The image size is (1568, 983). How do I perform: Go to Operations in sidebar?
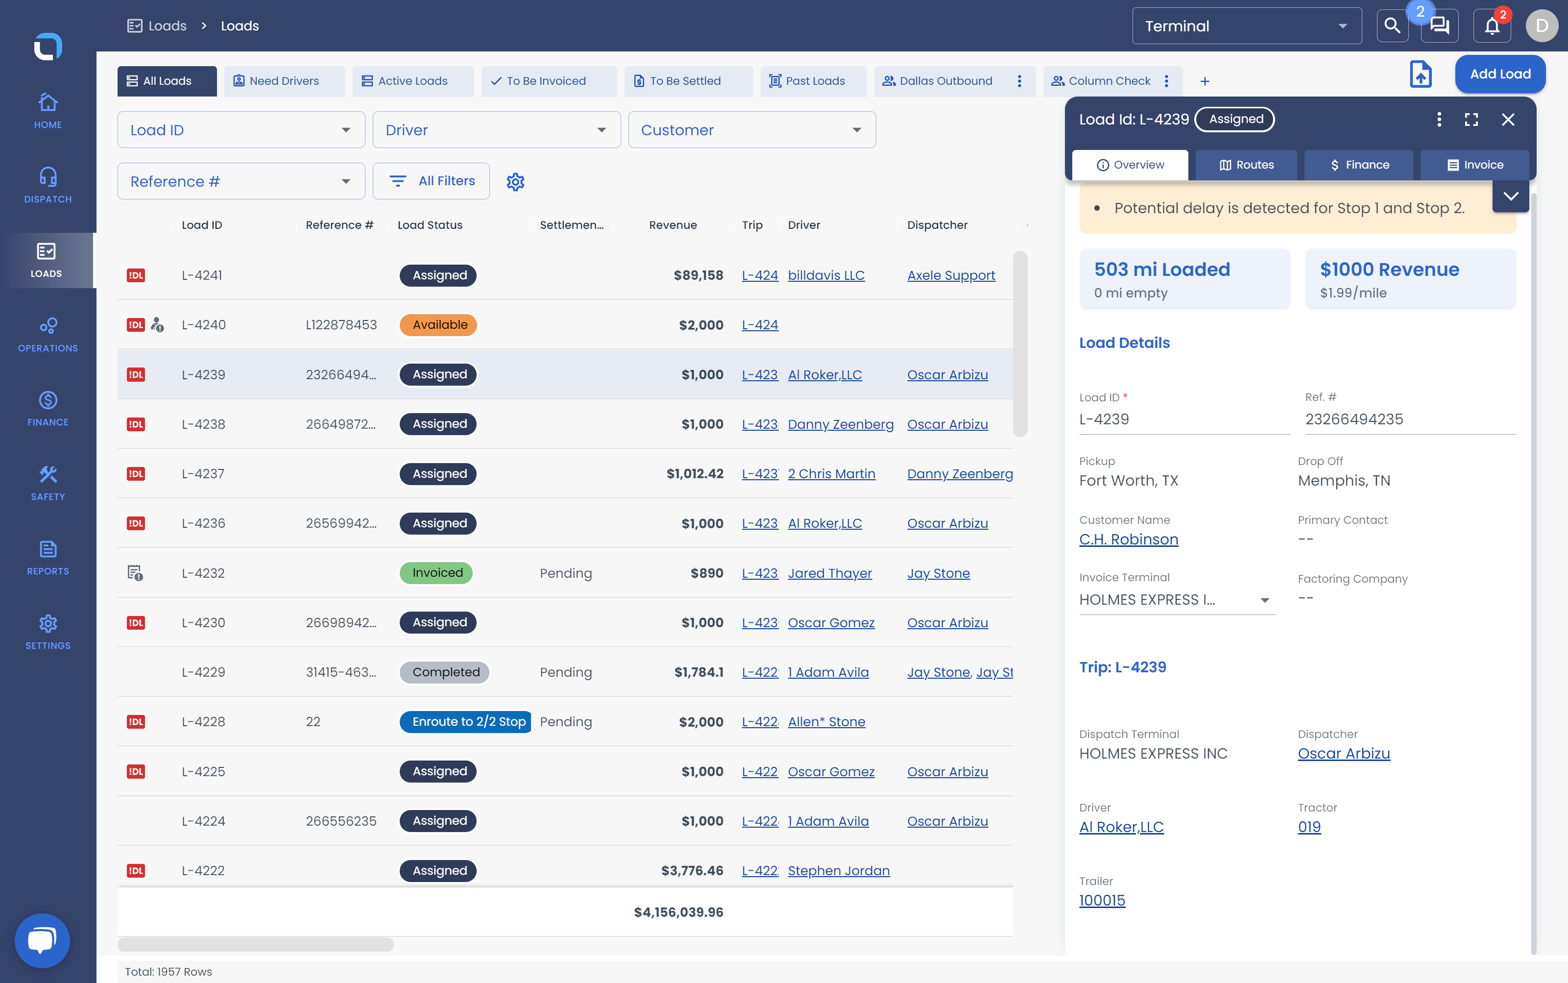coord(48,334)
